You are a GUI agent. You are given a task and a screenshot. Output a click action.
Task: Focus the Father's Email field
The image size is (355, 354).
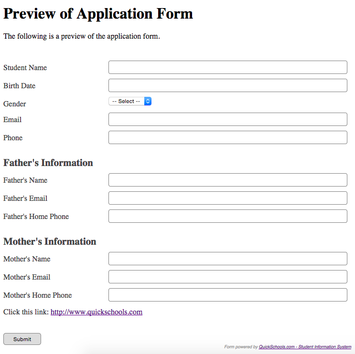pyautogui.click(x=227, y=198)
